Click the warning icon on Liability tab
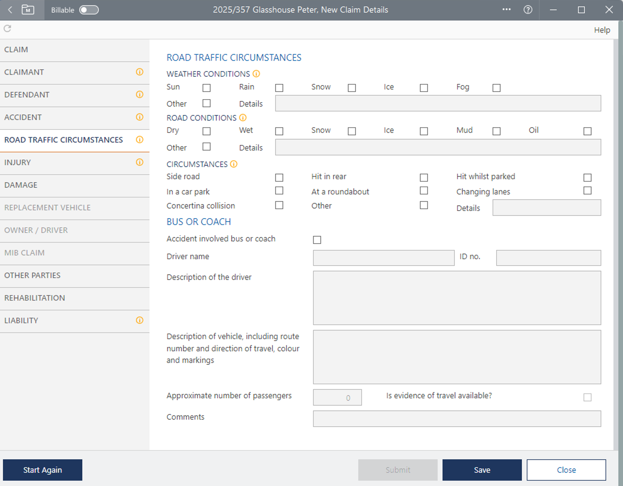Viewport: 623px width, 486px height. coord(139,320)
